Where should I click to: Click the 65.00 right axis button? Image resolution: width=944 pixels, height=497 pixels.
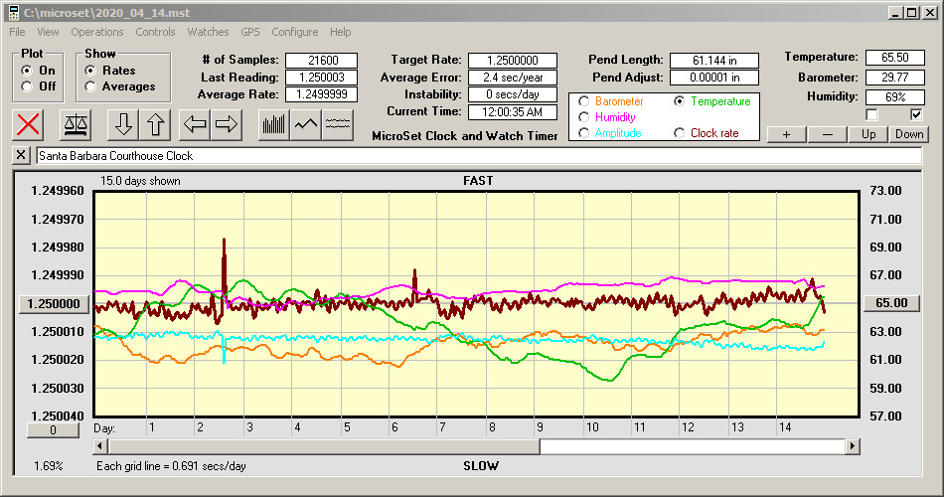pos(891,303)
